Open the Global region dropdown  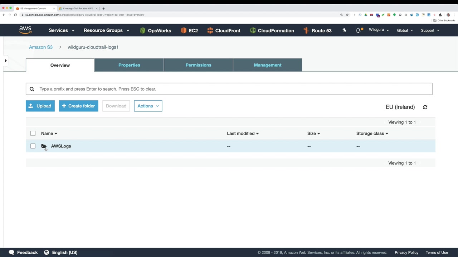click(405, 30)
